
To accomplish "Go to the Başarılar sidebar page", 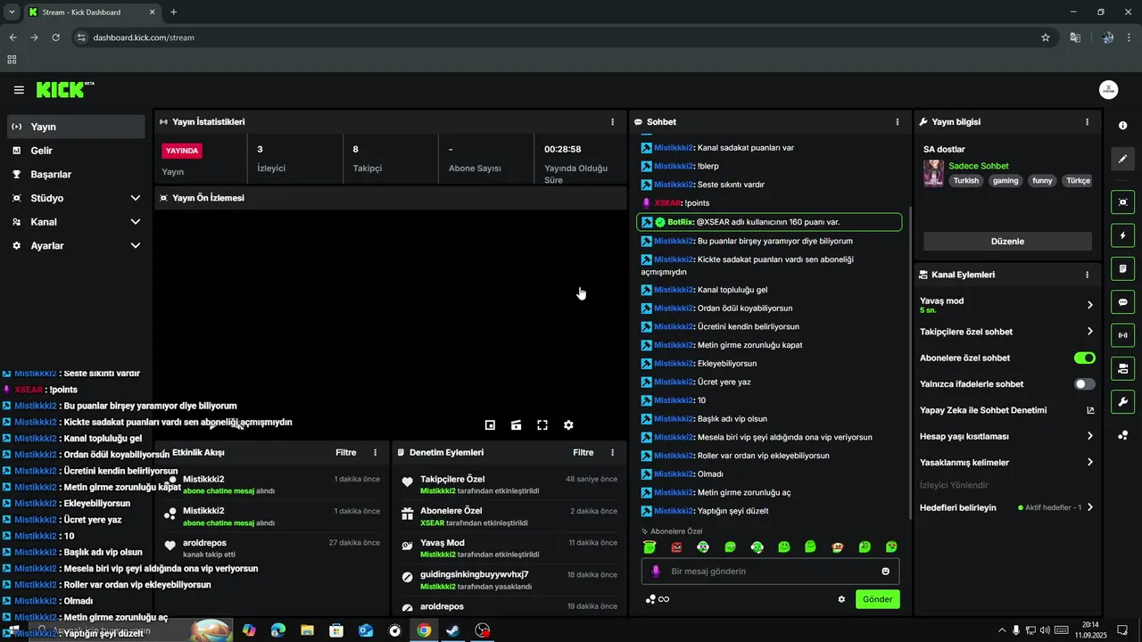I will click(76, 175).
